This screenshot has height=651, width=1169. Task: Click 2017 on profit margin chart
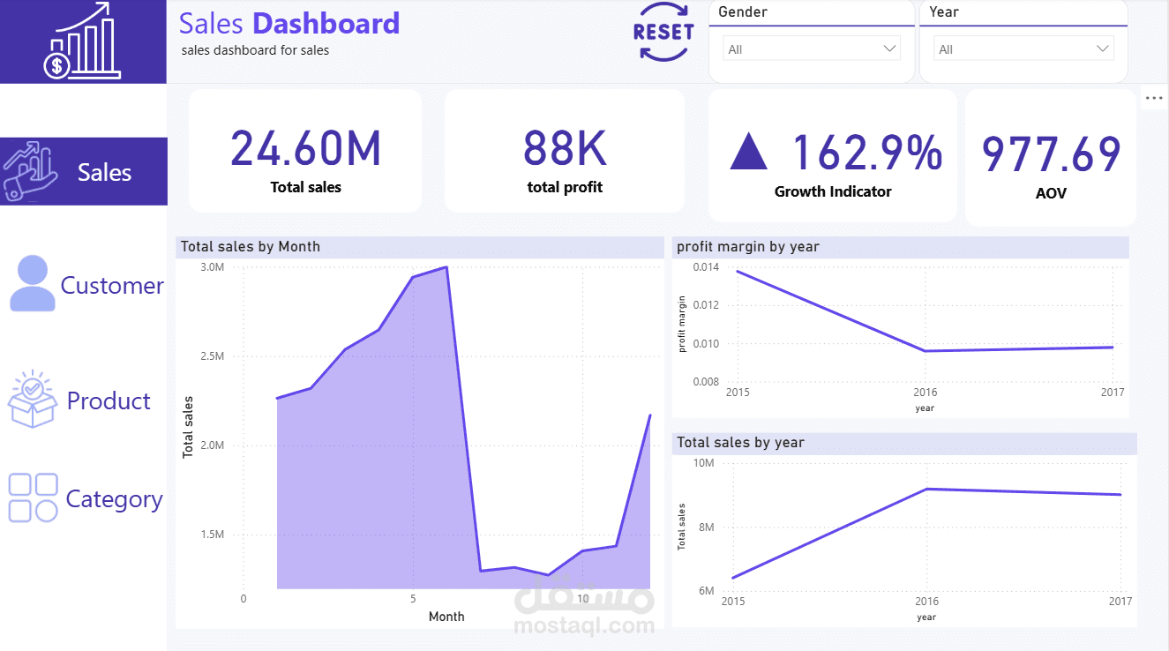1113,393
